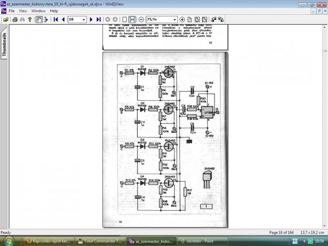328x246 pixels.
Task: Jump to the last page
Action: pos(98,19)
